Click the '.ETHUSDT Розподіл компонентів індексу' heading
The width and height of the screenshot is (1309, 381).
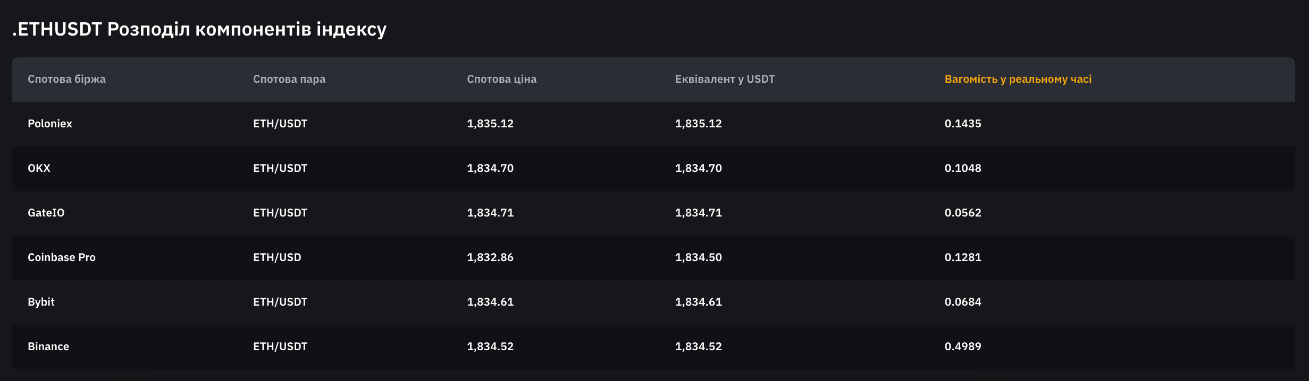coord(199,29)
